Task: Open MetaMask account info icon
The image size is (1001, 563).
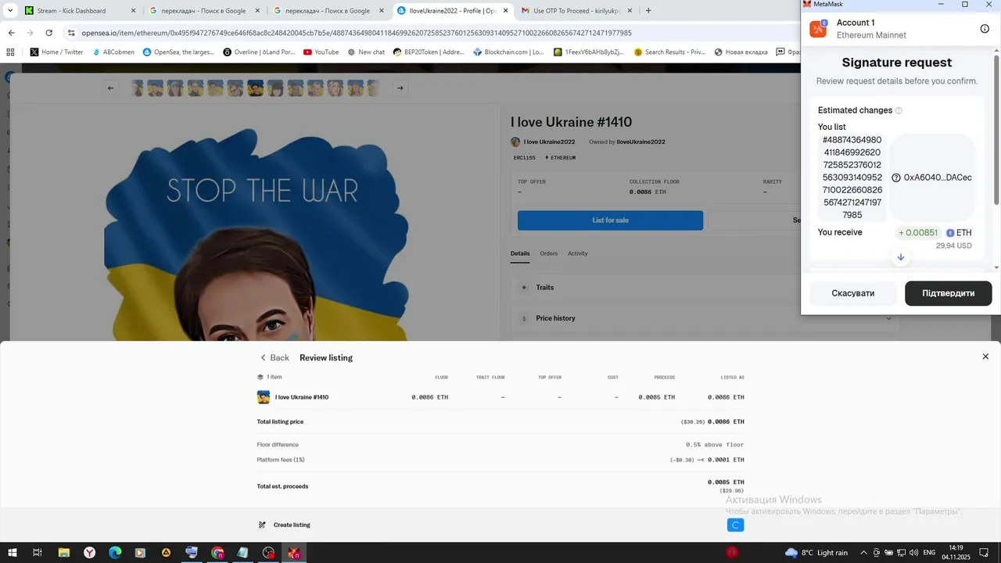Action: tap(985, 29)
